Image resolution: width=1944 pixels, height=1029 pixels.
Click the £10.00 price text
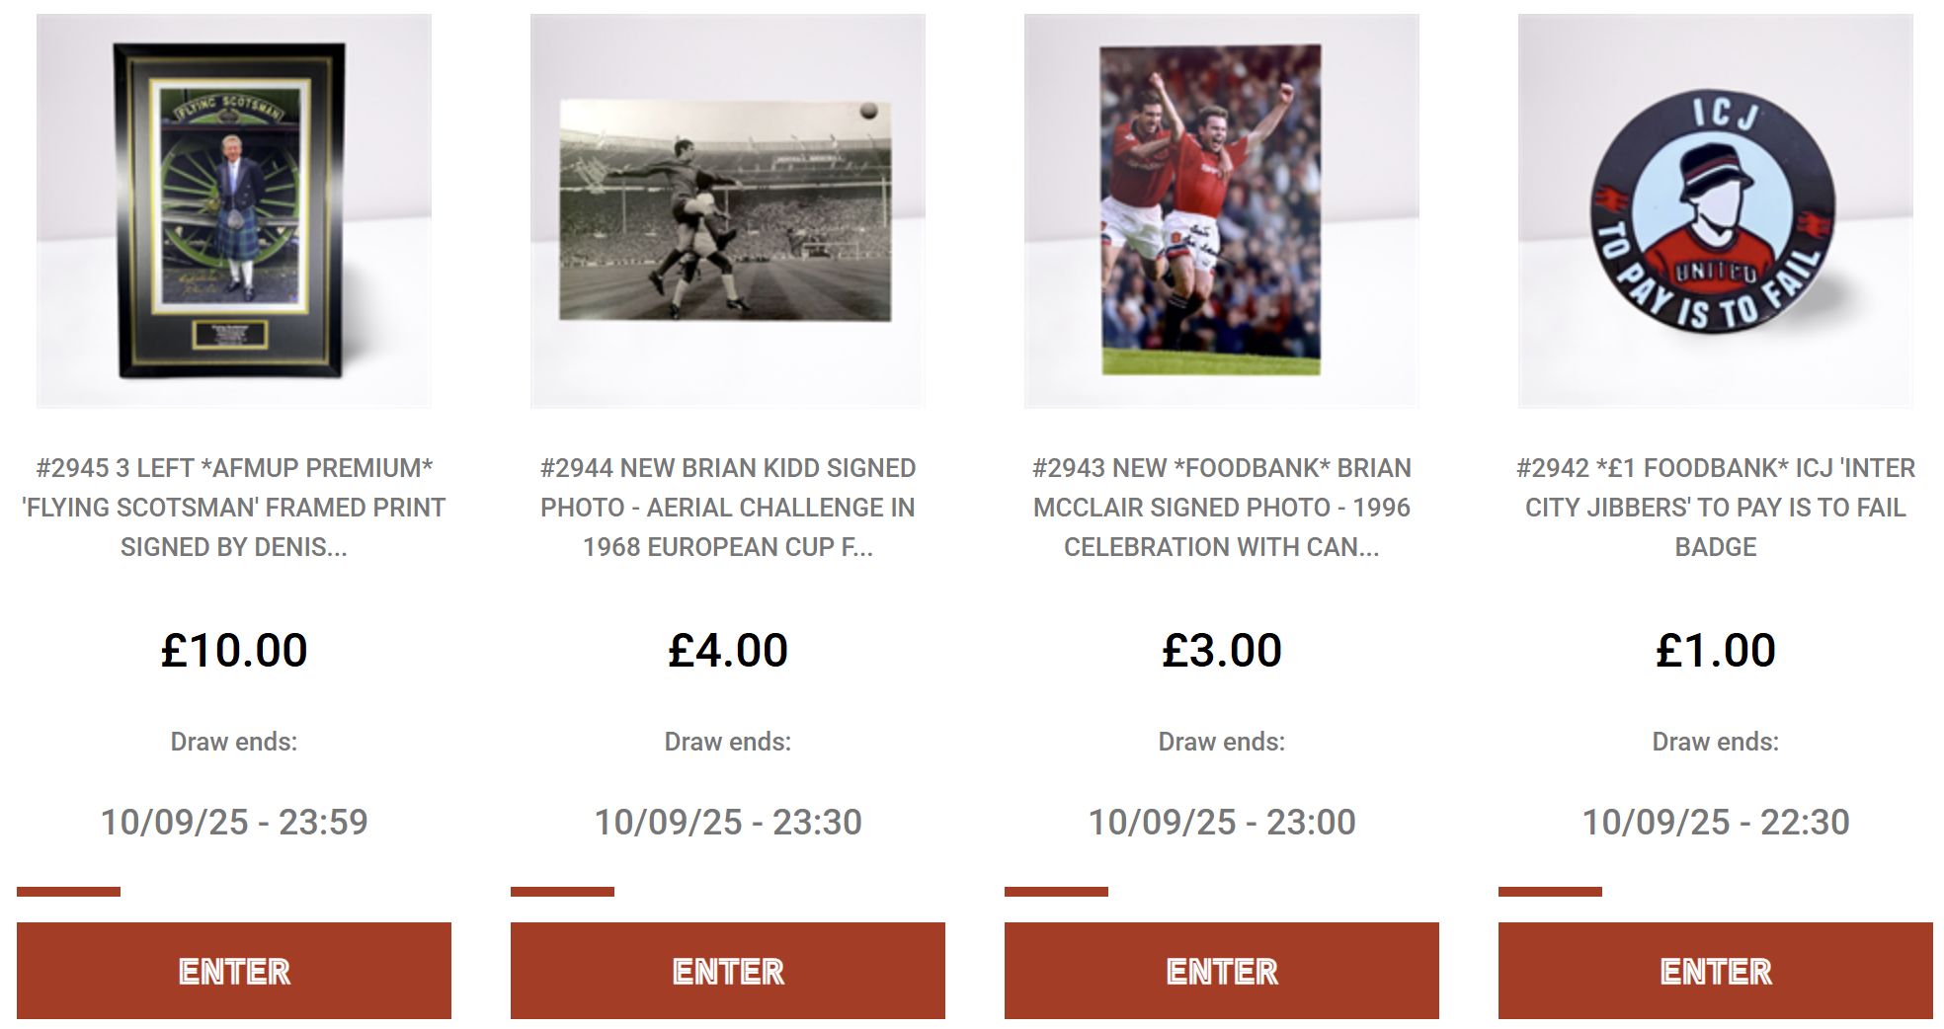pyautogui.click(x=234, y=651)
